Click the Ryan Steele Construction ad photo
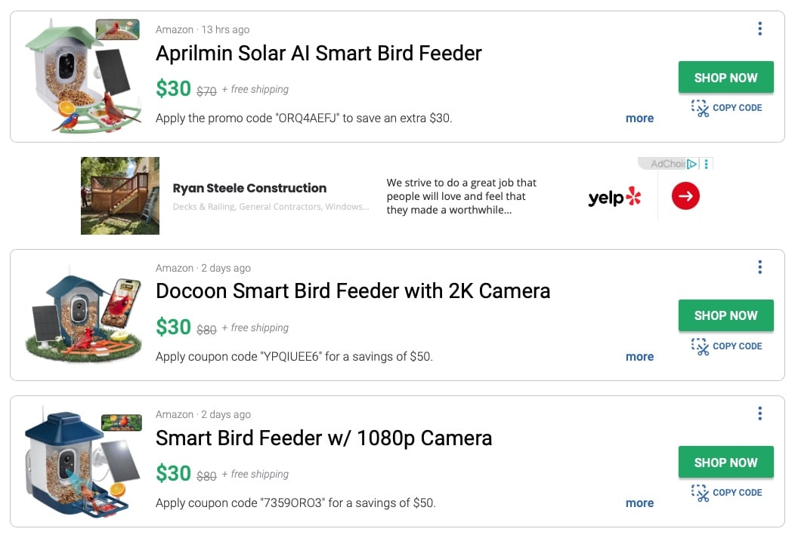This screenshot has width=795, height=538. click(x=120, y=196)
